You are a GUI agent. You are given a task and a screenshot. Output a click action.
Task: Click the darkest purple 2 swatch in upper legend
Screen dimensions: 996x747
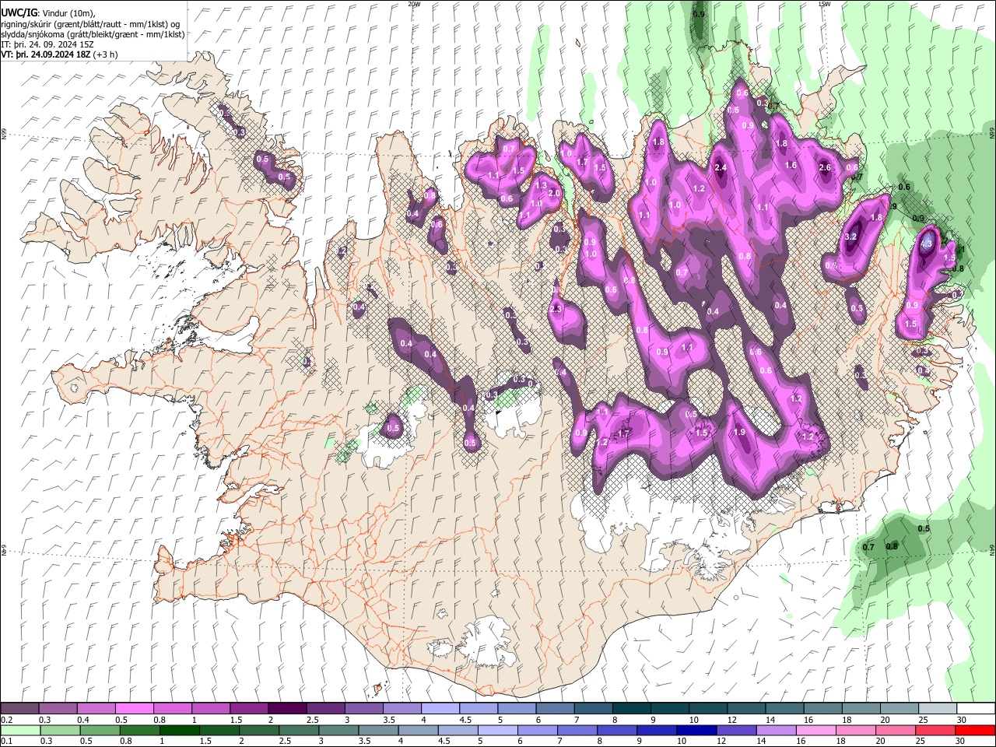click(286, 708)
